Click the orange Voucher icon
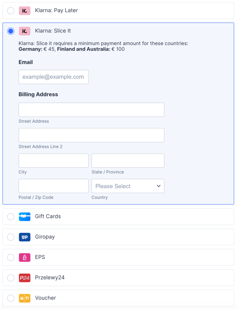The width and height of the screenshot is (237, 309). point(25,298)
